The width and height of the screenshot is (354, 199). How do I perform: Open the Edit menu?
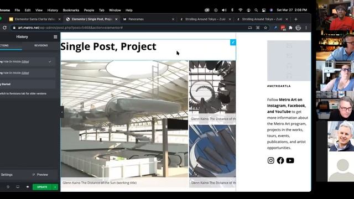click(x=28, y=10)
